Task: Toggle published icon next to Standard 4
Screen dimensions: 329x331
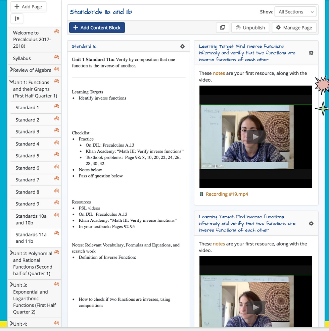Action: tap(57, 143)
